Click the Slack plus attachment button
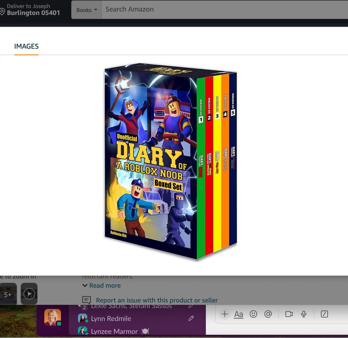The height and width of the screenshot is (338, 348). [x=224, y=314]
